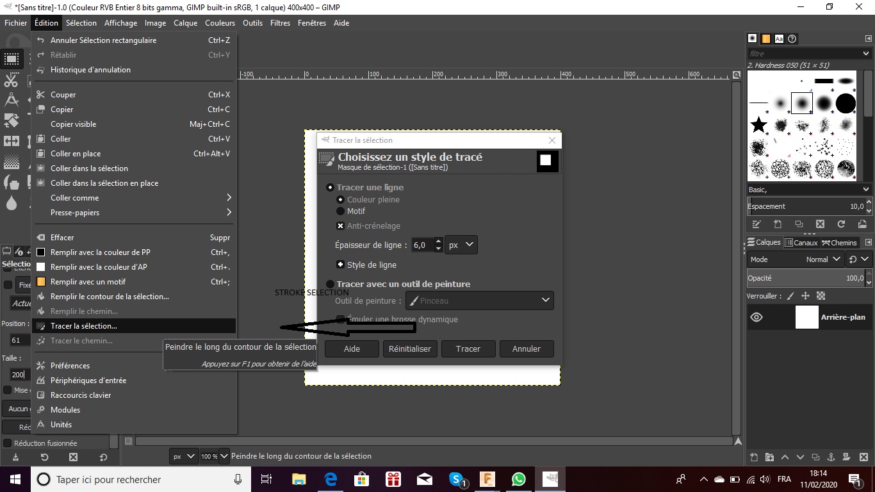Select the Star brush thumbnail
Viewport: 875px width, 492px height.
click(x=759, y=124)
